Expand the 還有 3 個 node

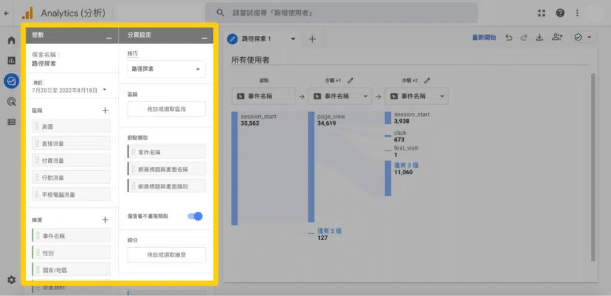(406, 165)
